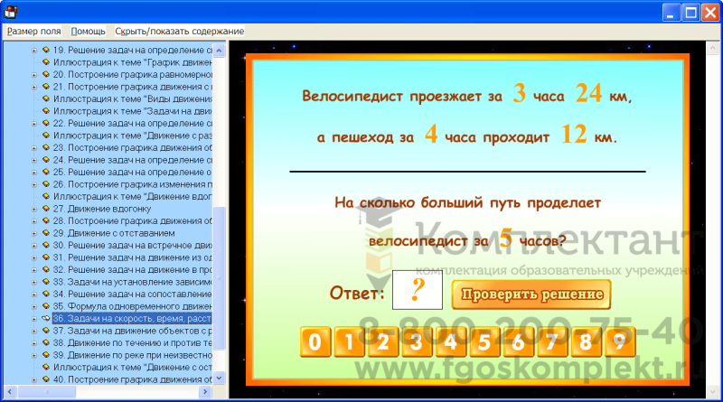Image resolution: width=723 pixels, height=402 pixels.
Task: Open the Помощь menu
Action: 88,31
